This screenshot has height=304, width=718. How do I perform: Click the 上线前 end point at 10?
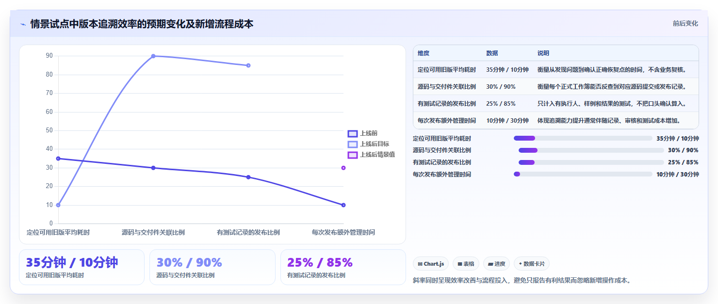pos(343,205)
